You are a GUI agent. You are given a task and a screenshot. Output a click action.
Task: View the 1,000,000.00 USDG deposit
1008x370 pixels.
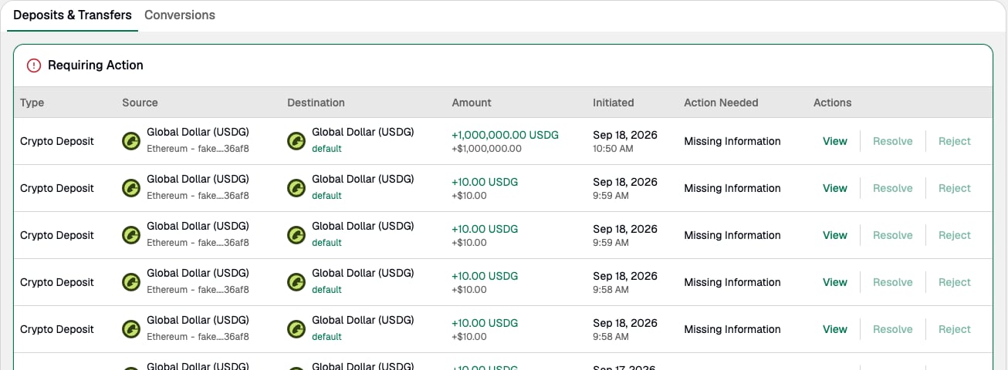click(x=835, y=141)
